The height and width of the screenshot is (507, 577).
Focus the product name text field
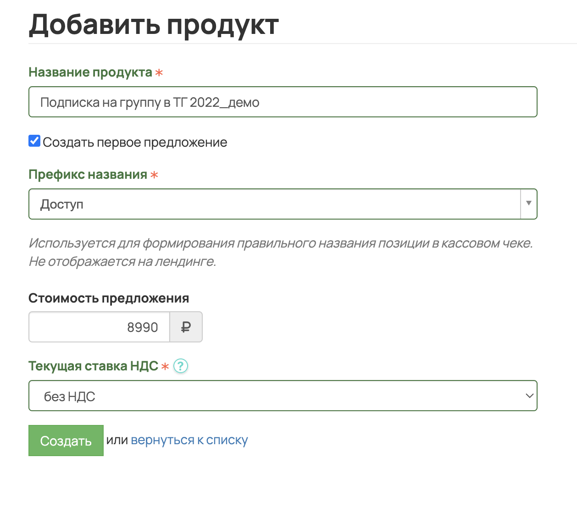point(283,102)
